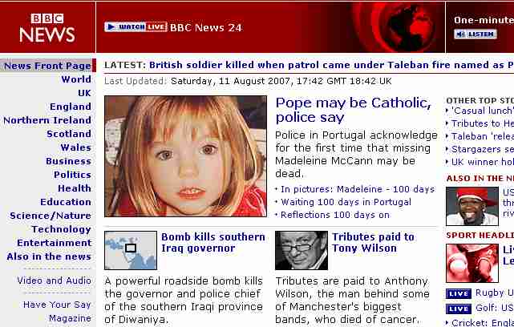Click the red sport headline image

472,263
